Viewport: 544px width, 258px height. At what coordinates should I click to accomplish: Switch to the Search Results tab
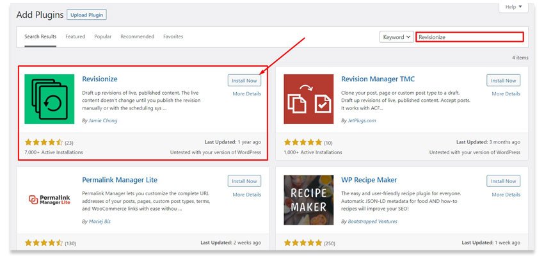pos(40,36)
